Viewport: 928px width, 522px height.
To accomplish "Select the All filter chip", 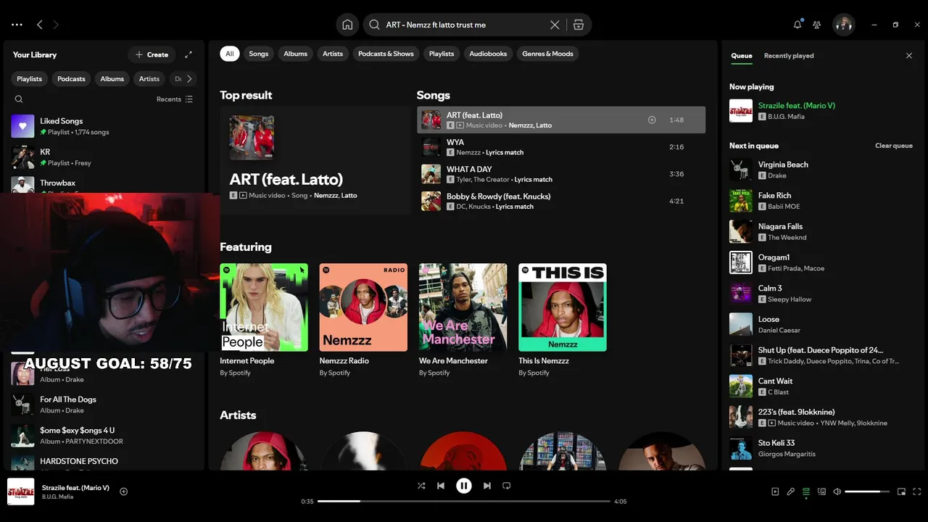I will (x=230, y=54).
